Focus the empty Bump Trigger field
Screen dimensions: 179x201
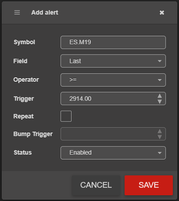(x=109, y=134)
